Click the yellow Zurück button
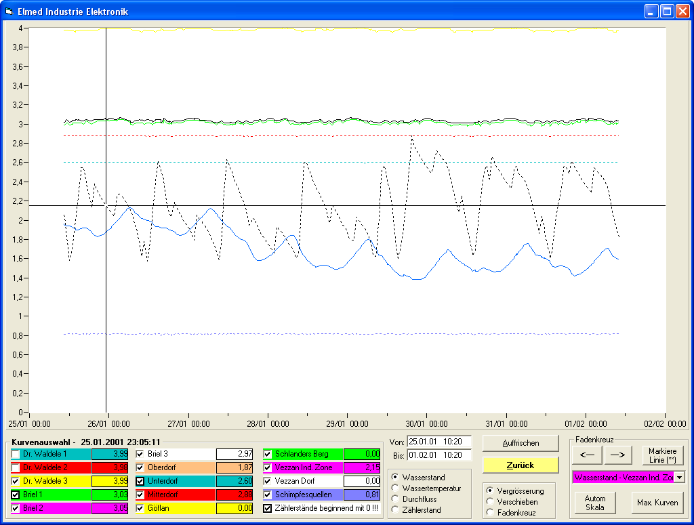Screen dimensions: 694x525 point(520,465)
